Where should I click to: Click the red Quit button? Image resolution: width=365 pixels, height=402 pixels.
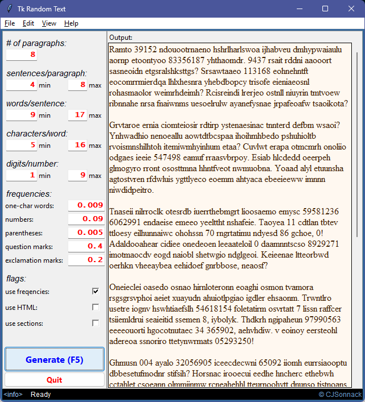coord(55,379)
